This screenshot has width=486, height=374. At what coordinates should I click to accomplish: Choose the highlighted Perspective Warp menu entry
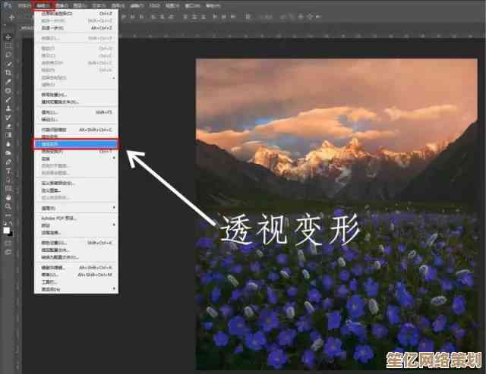pyautogui.click(x=76, y=143)
